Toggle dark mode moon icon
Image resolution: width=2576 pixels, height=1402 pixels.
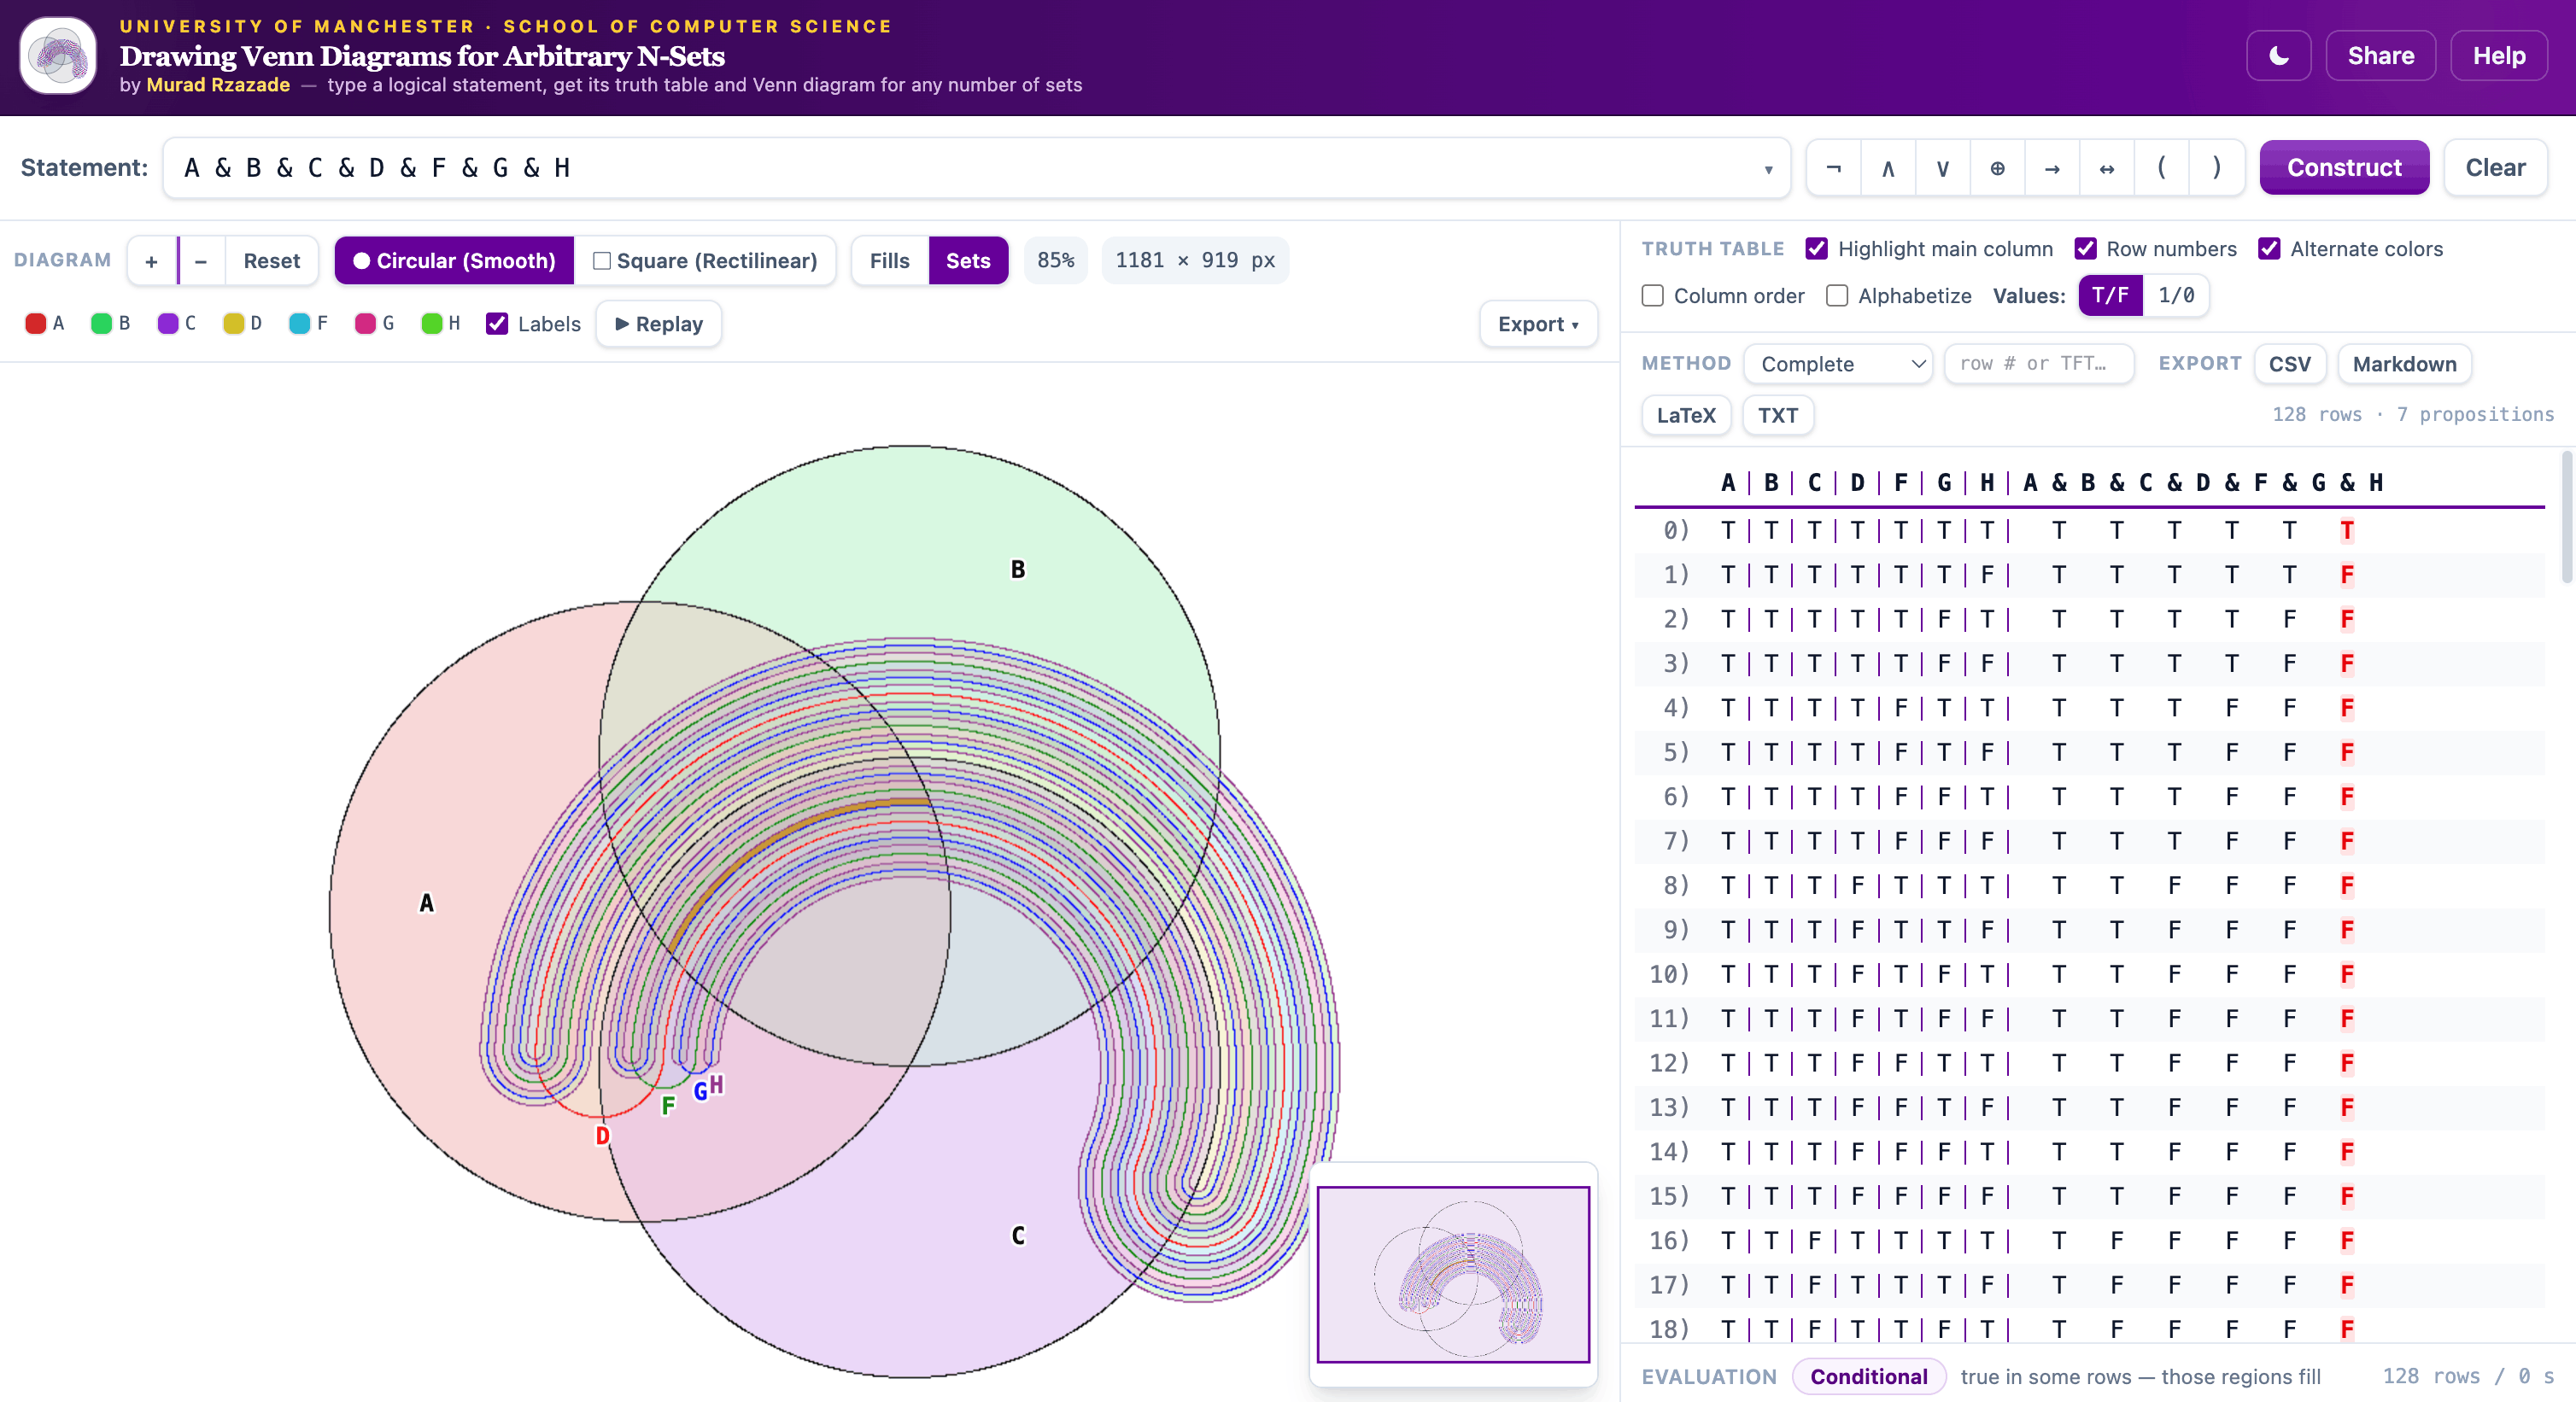[2278, 56]
